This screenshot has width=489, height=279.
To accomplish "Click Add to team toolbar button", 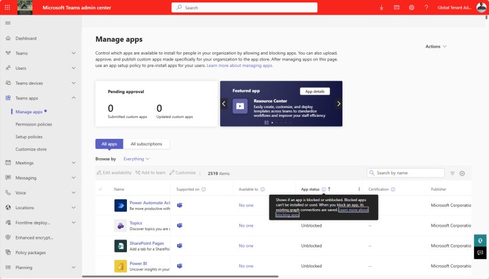I will tap(150, 173).
